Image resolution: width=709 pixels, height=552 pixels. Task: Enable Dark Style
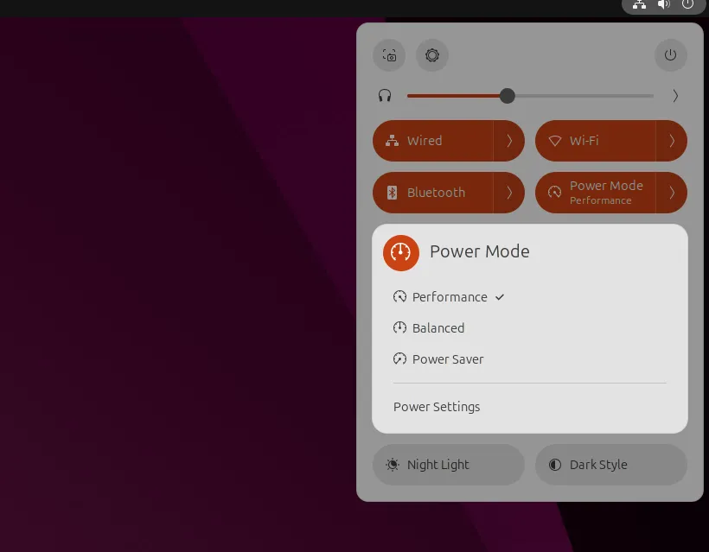point(611,465)
